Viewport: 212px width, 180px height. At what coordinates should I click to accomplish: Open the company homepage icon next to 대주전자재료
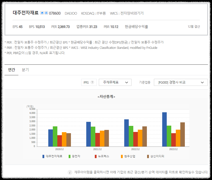pyautogui.click(x=42, y=13)
